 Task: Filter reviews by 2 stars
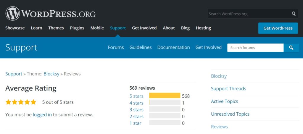click(136, 117)
